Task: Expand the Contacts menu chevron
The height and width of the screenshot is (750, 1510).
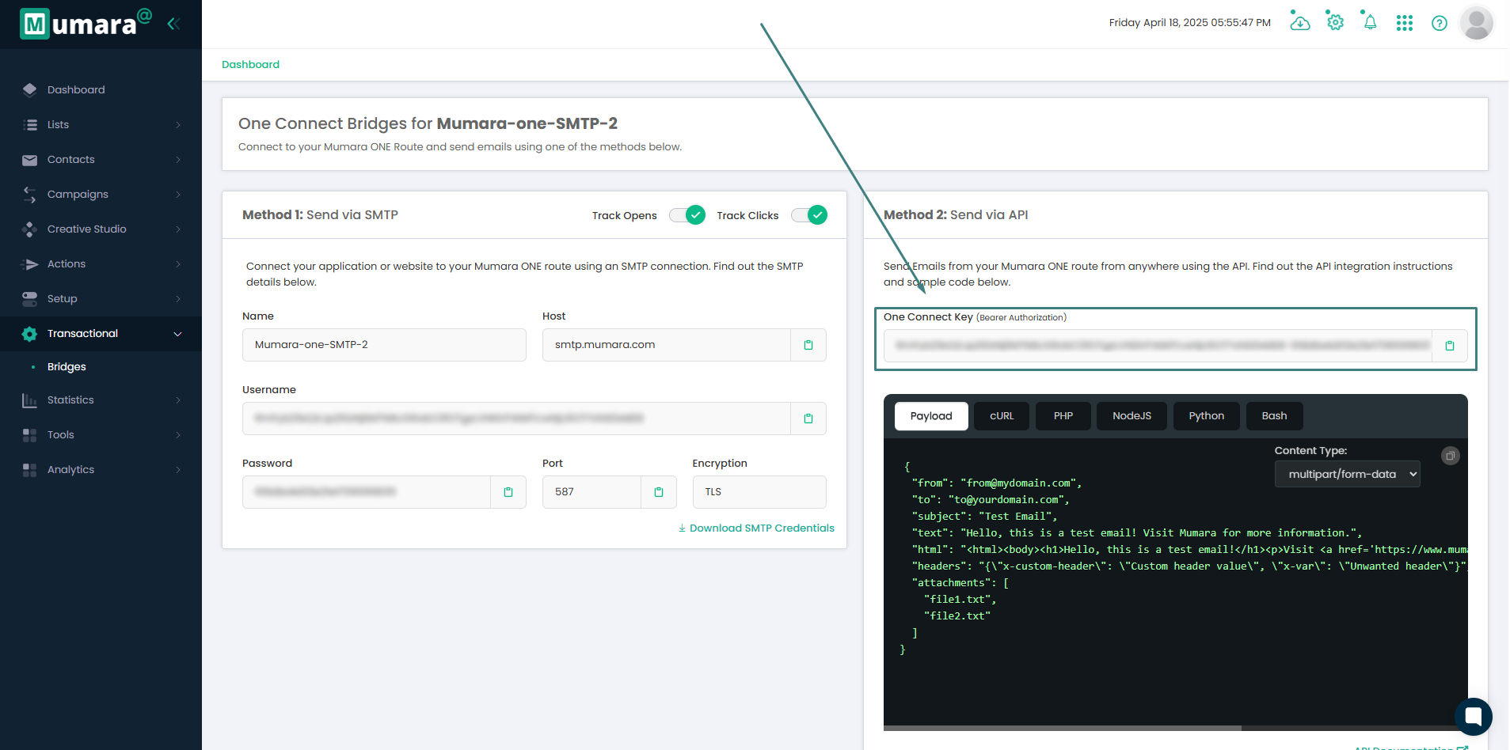Action: [178, 160]
